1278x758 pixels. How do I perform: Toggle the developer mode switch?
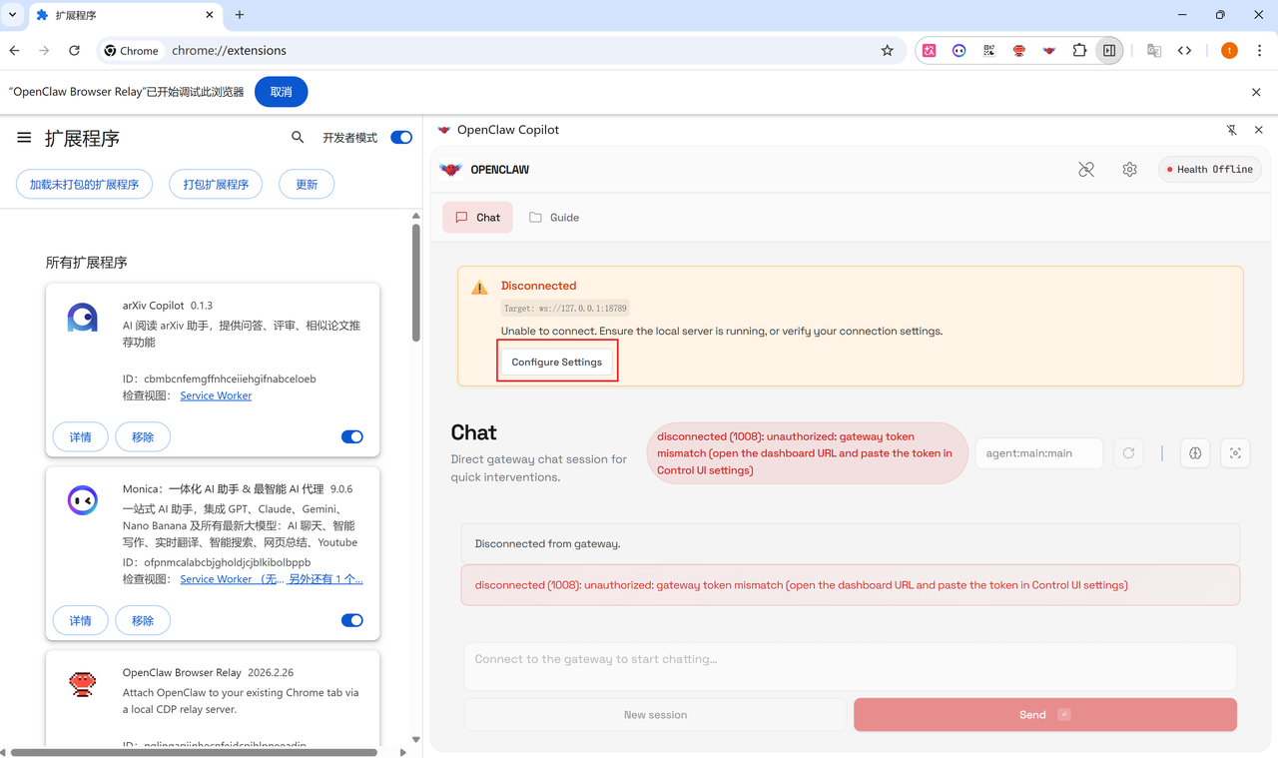(x=401, y=138)
